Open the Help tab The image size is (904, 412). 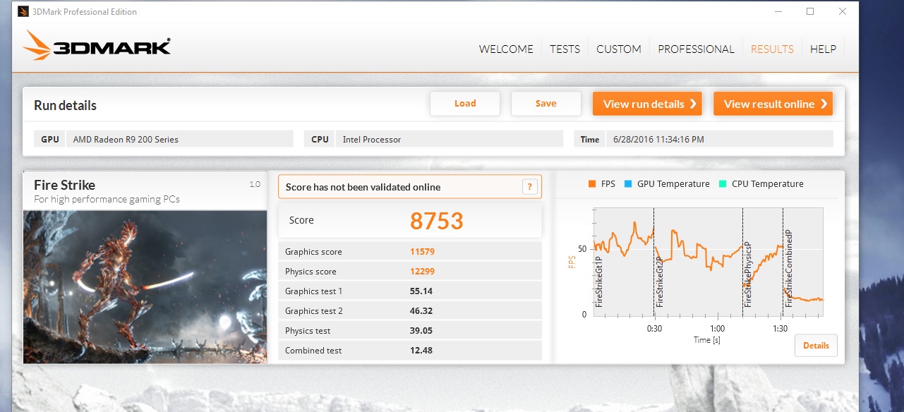tap(823, 49)
